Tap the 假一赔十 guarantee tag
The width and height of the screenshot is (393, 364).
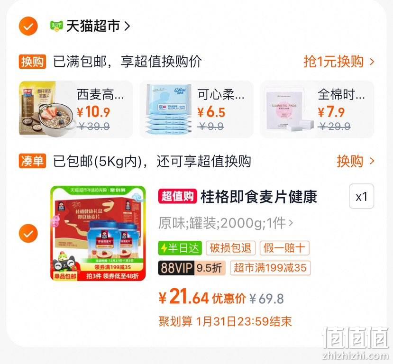point(284,248)
